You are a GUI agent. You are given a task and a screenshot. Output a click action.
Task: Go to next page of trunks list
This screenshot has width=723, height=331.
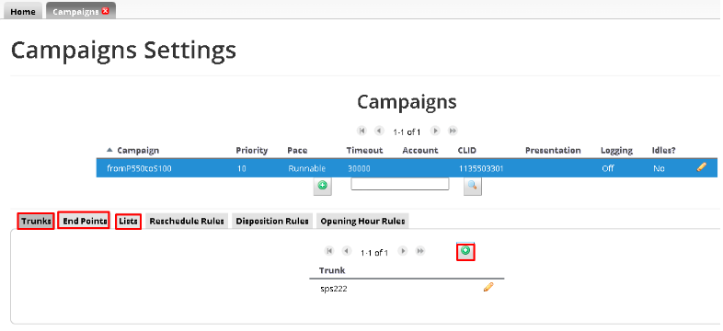pyautogui.click(x=403, y=251)
